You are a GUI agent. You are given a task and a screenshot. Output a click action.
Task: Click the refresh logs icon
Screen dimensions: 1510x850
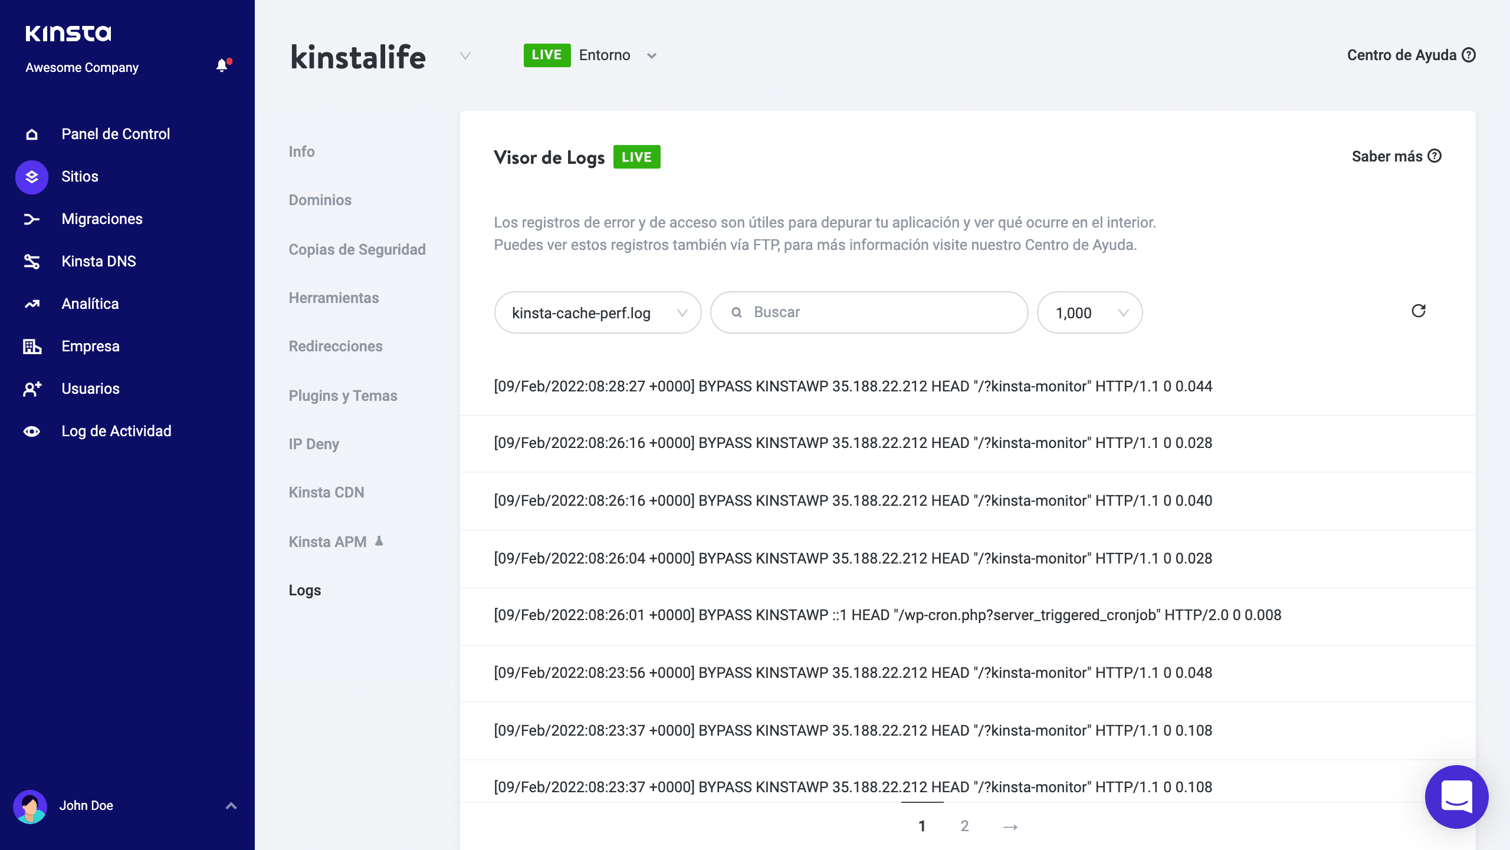coord(1418,311)
